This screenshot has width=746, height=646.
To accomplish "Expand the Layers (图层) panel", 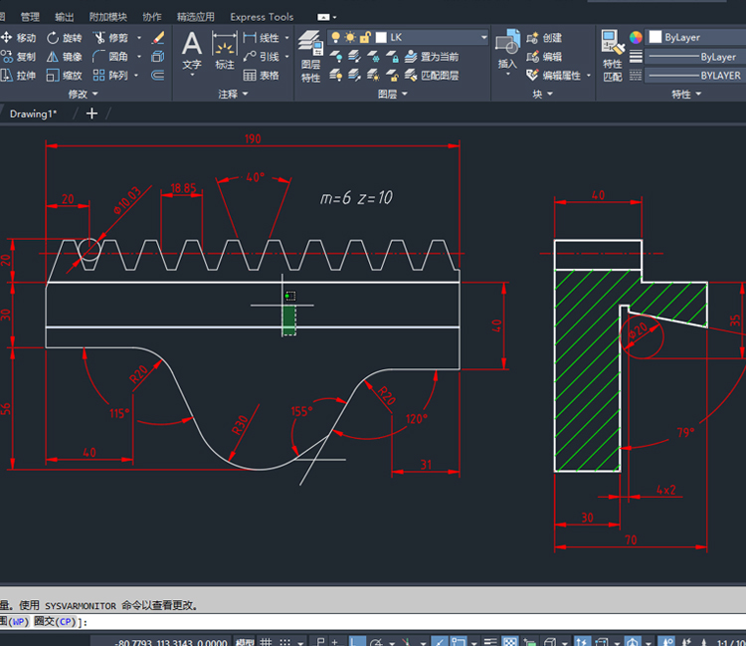I will tap(393, 94).
